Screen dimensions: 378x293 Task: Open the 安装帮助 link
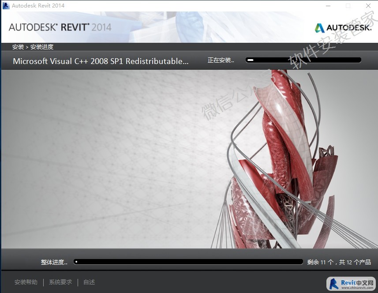pyautogui.click(x=26, y=282)
